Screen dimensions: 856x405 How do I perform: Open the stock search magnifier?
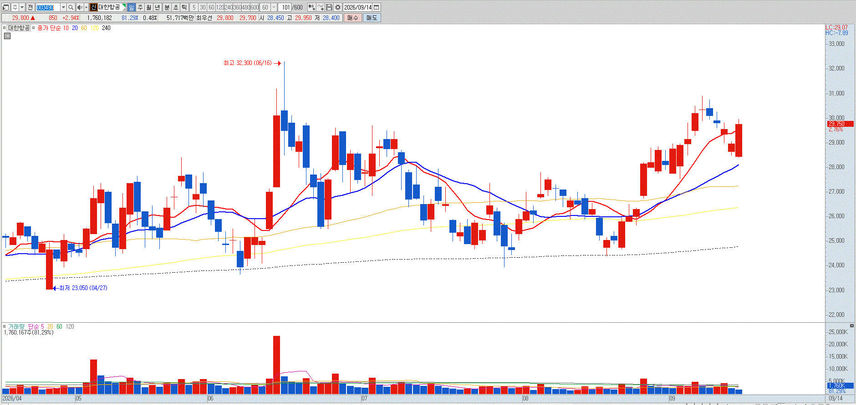click(71, 7)
